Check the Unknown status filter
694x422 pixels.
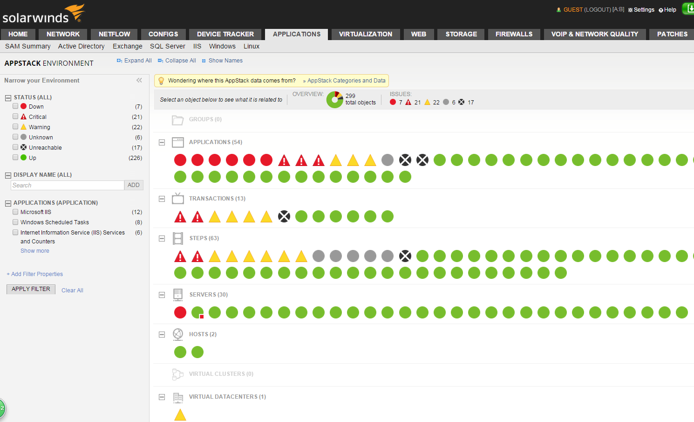[x=15, y=137]
